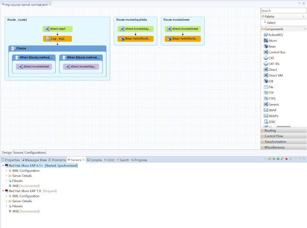Click the Select tool in palette

click(x=270, y=23)
